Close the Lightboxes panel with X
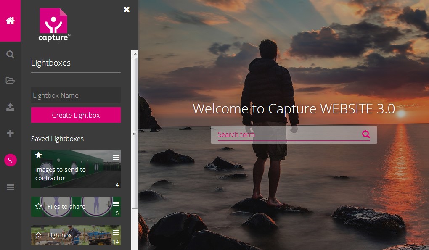 127,9
